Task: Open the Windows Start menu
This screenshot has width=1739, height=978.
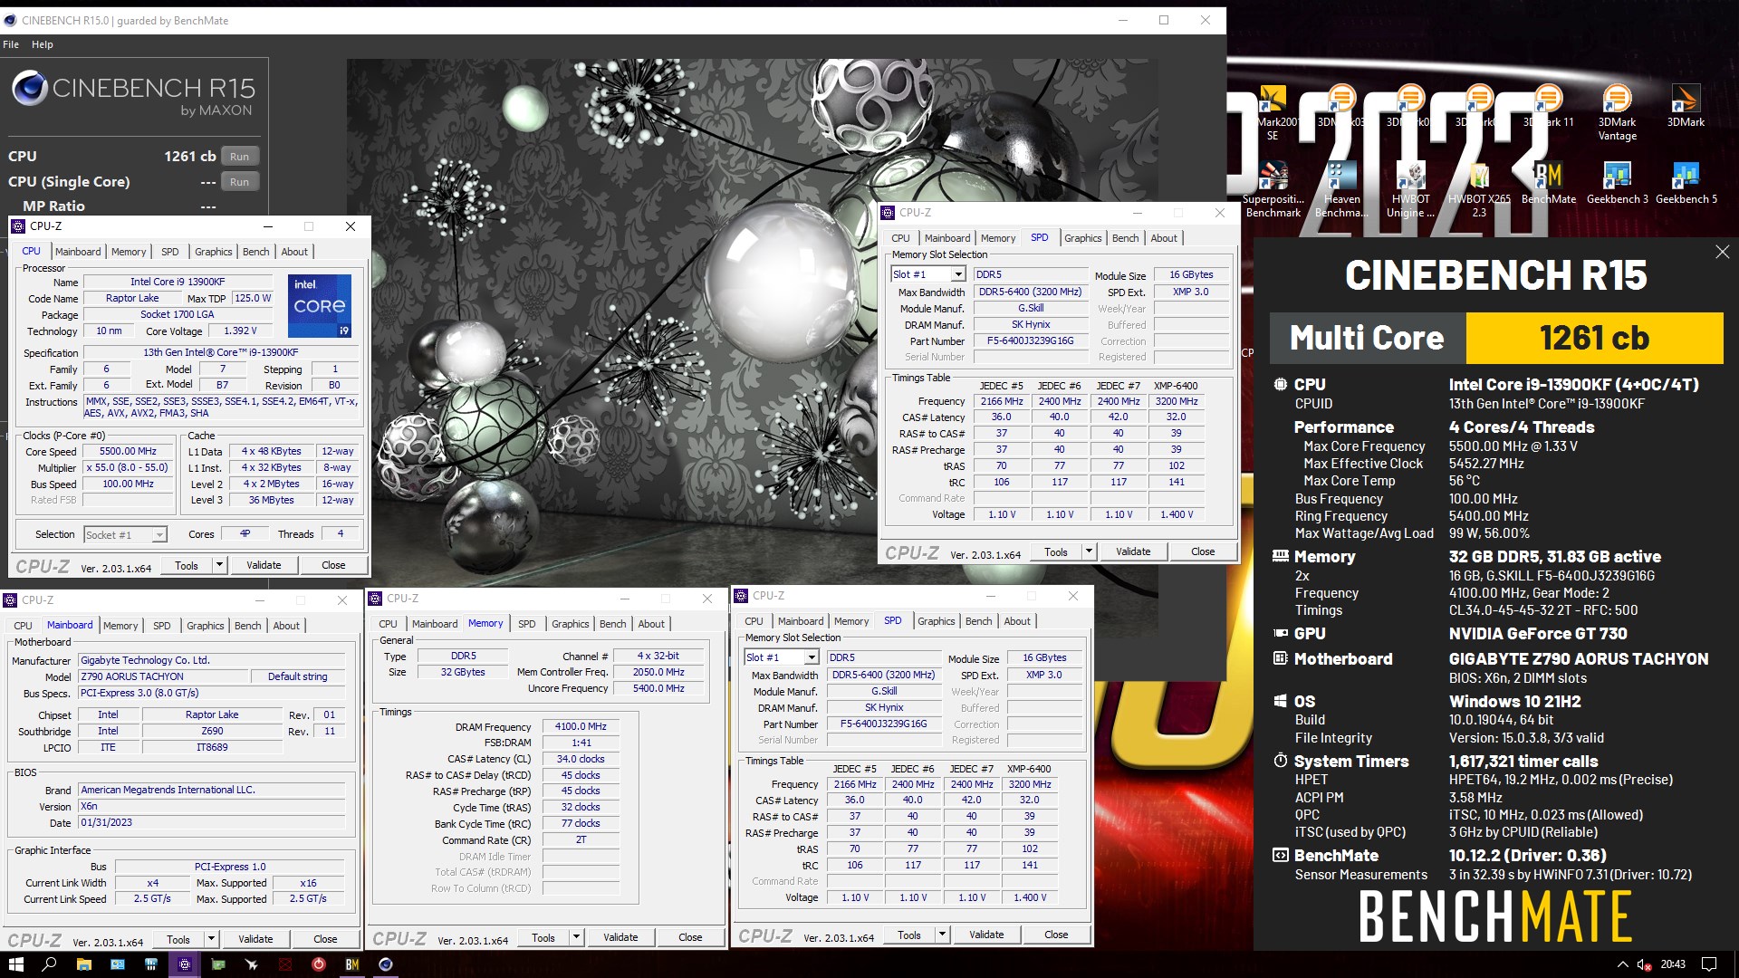Action: 15,964
